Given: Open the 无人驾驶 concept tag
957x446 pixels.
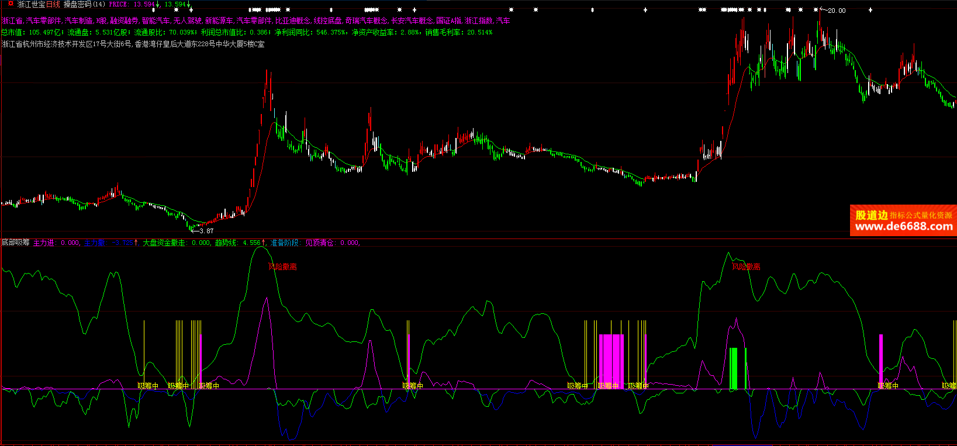Looking at the screenshot, I should tap(188, 20).
